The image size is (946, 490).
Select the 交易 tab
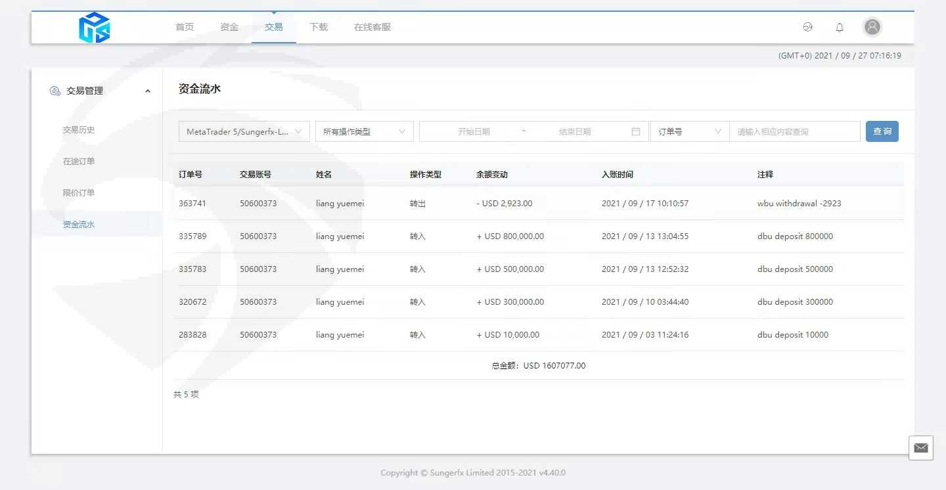tap(274, 27)
